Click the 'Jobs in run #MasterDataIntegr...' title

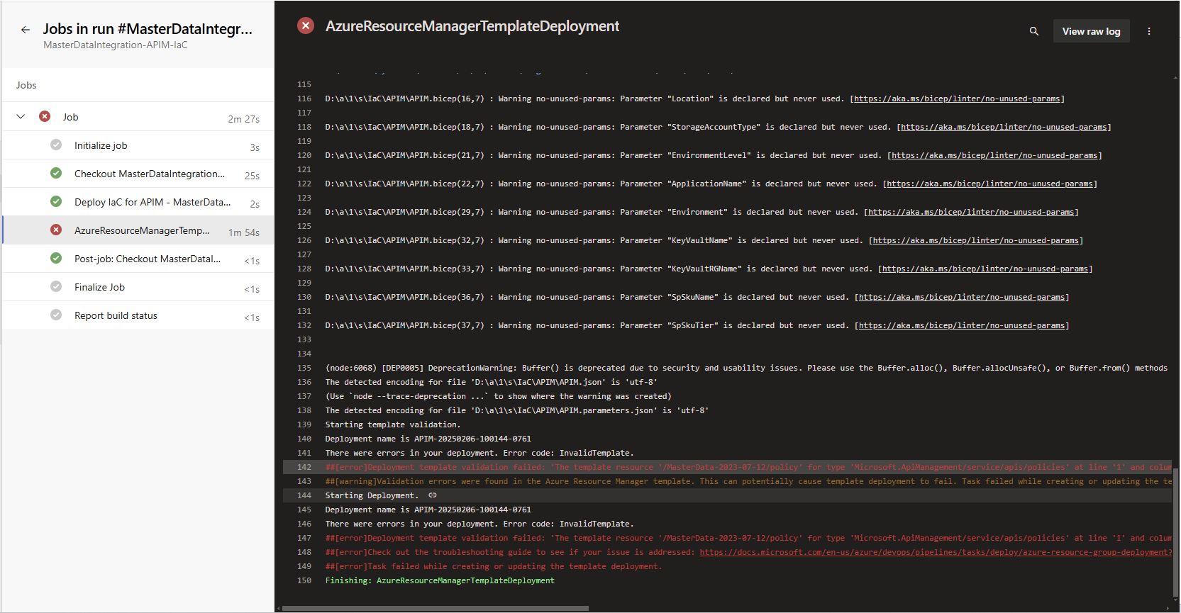[x=148, y=29]
